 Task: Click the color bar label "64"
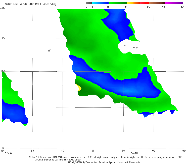(x=164, y=7)
